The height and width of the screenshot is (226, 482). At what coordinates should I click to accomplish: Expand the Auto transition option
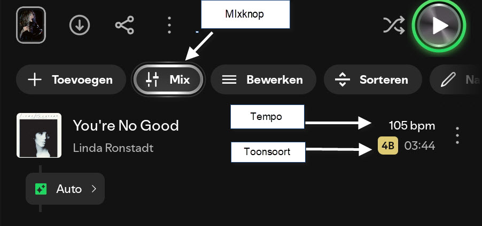click(x=65, y=189)
